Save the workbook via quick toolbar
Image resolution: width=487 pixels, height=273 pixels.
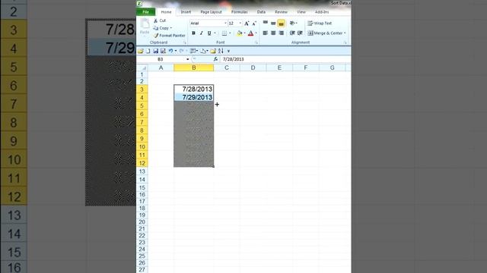(x=155, y=51)
